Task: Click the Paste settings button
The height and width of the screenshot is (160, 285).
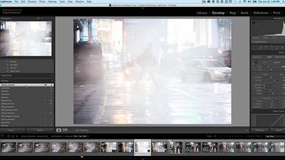Action: (x=40, y=130)
